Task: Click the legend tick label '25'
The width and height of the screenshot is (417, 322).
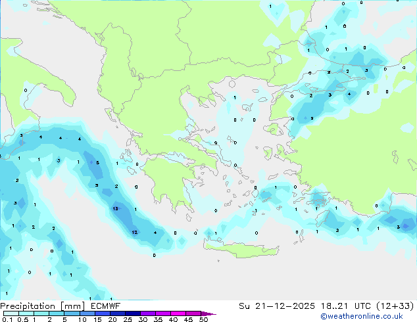Action: [128, 319]
